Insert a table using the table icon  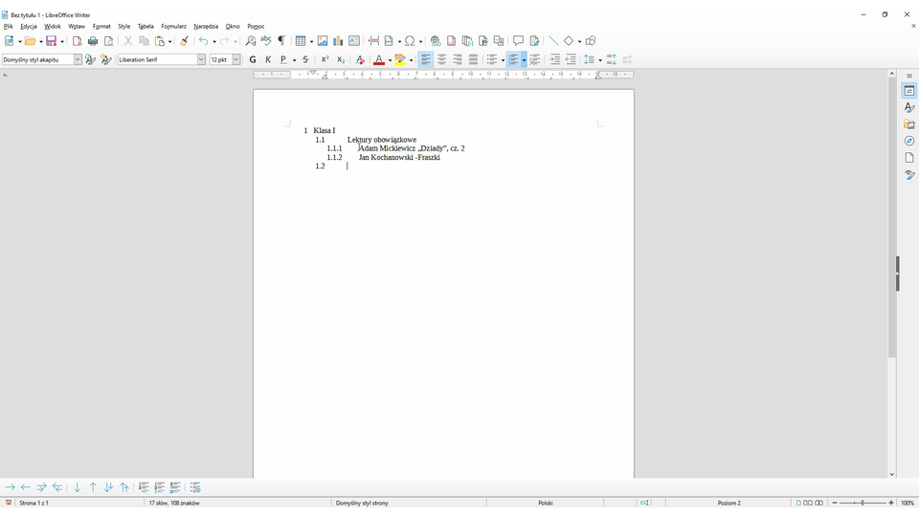[302, 41]
